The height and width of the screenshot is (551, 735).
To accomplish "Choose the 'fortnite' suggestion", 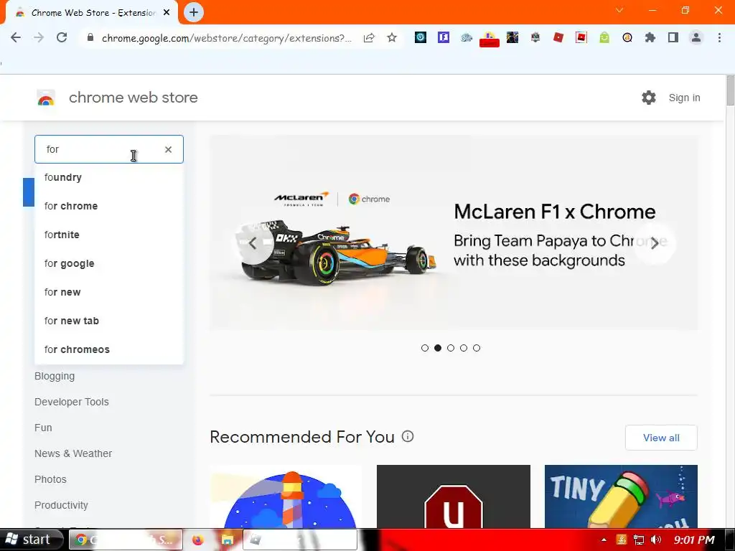I will click(x=109, y=235).
